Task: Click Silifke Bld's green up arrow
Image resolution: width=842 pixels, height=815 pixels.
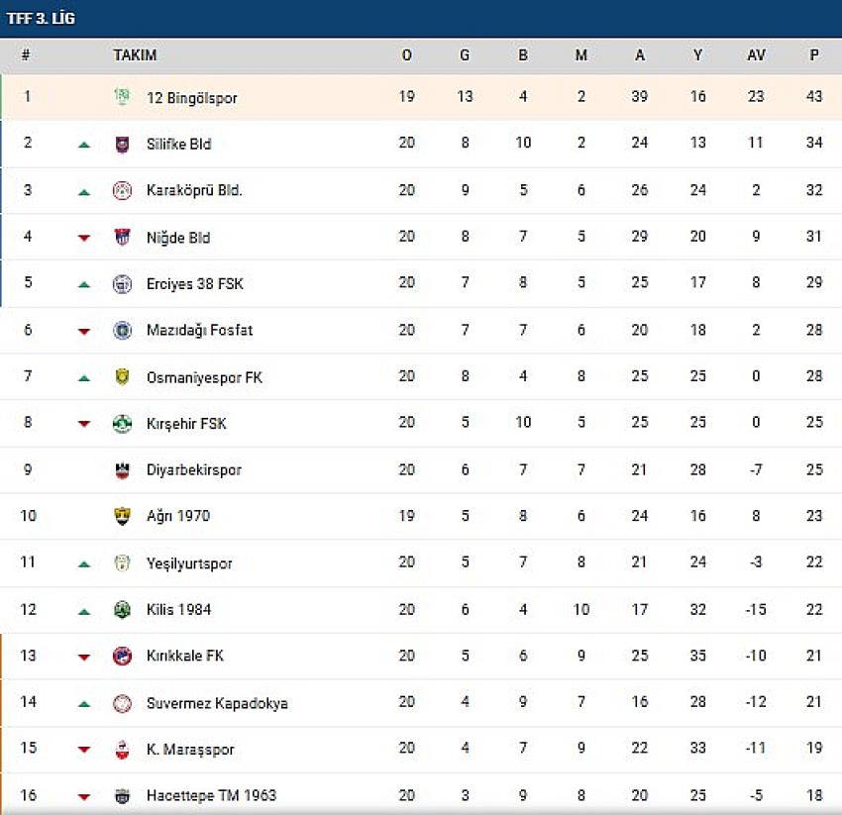Action: [x=84, y=145]
